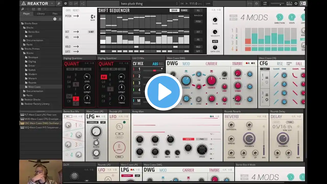The width and height of the screenshot is (327, 184).
Task: Click the DWG carrier keyboard icon
Action: (211, 72)
